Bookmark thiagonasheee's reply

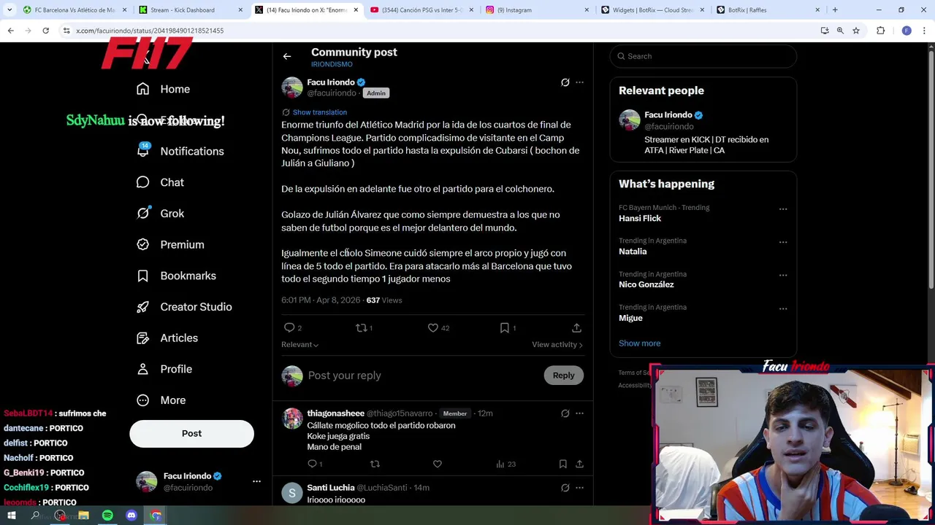[562, 464]
